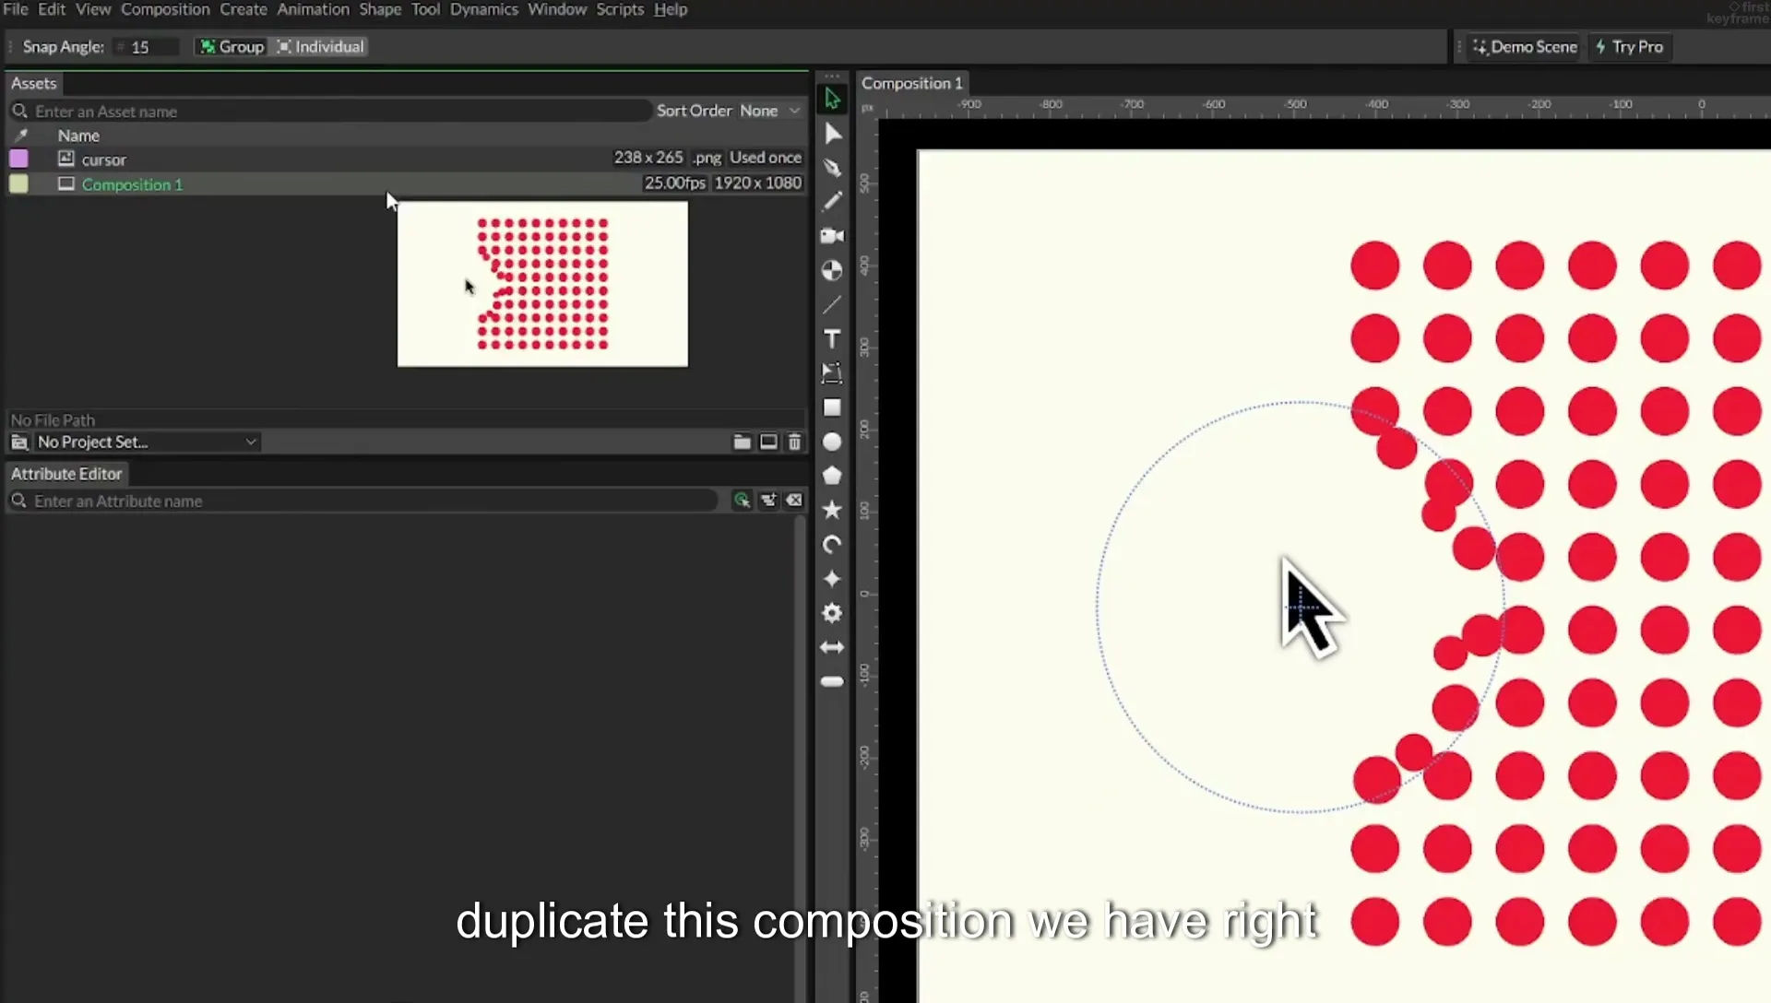Click the trash icon in Assets panel

click(x=794, y=442)
